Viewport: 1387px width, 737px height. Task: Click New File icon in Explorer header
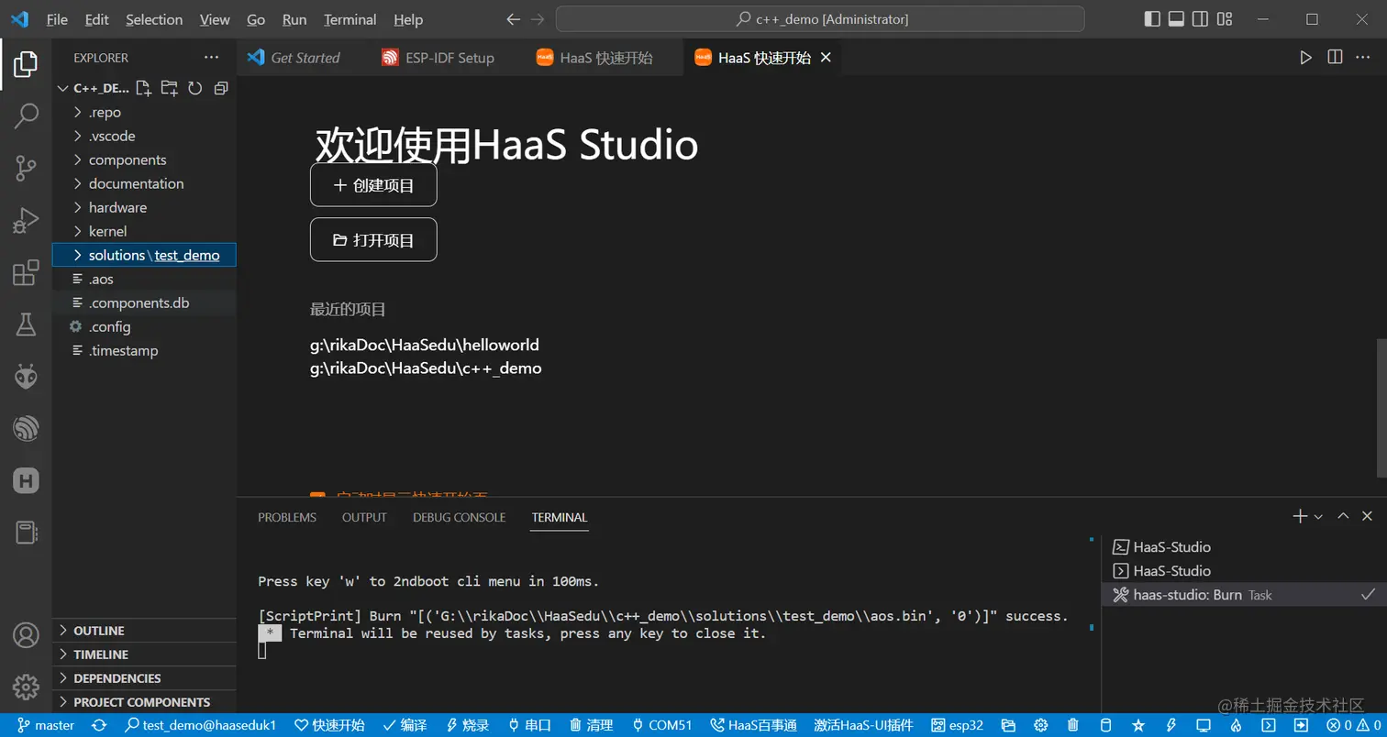tap(143, 88)
